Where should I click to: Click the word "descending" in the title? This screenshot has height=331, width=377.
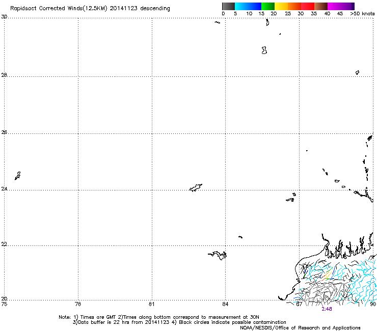click(155, 9)
